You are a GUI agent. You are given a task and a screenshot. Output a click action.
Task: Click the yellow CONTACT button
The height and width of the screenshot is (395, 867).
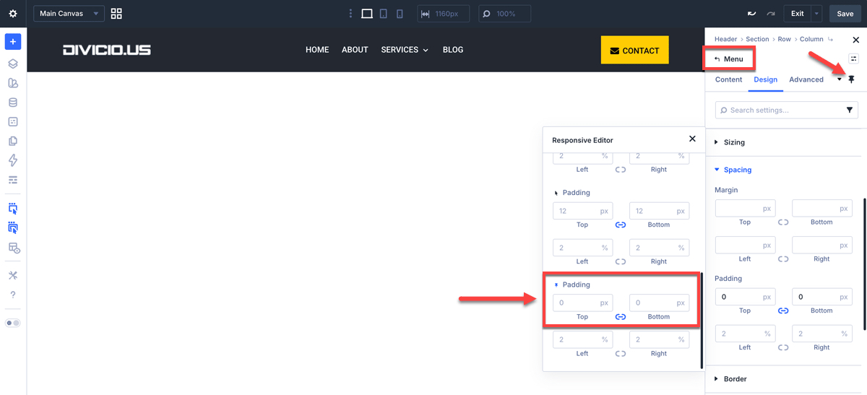pyautogui.click(x=634, y=50)
